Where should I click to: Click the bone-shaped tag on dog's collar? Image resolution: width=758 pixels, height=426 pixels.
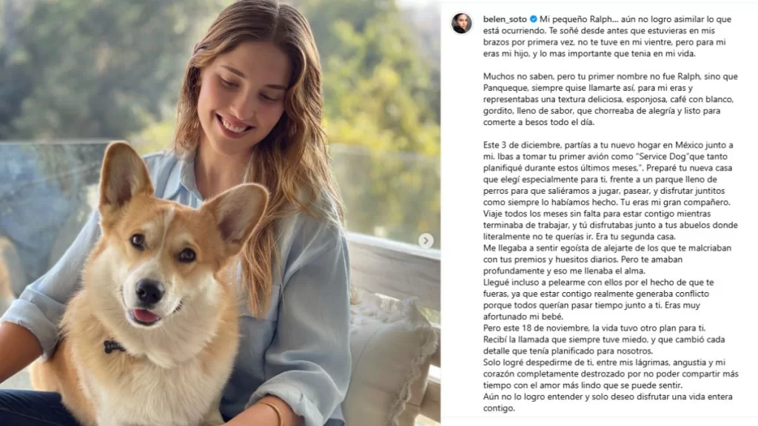pos(113,346)
